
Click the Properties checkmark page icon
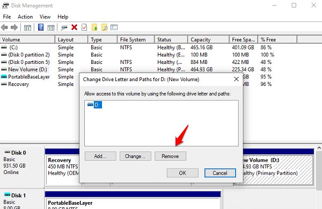tap(84, 27)
